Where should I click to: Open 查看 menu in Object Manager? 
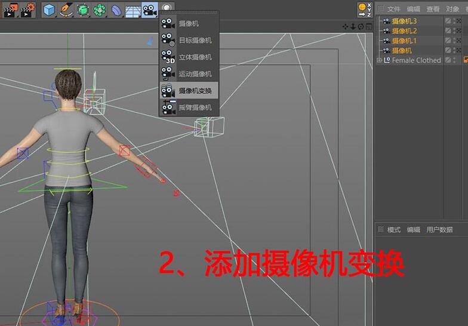click(433, 10)
